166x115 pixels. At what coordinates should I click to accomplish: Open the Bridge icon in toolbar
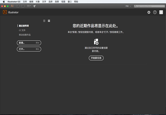point(18,6)
